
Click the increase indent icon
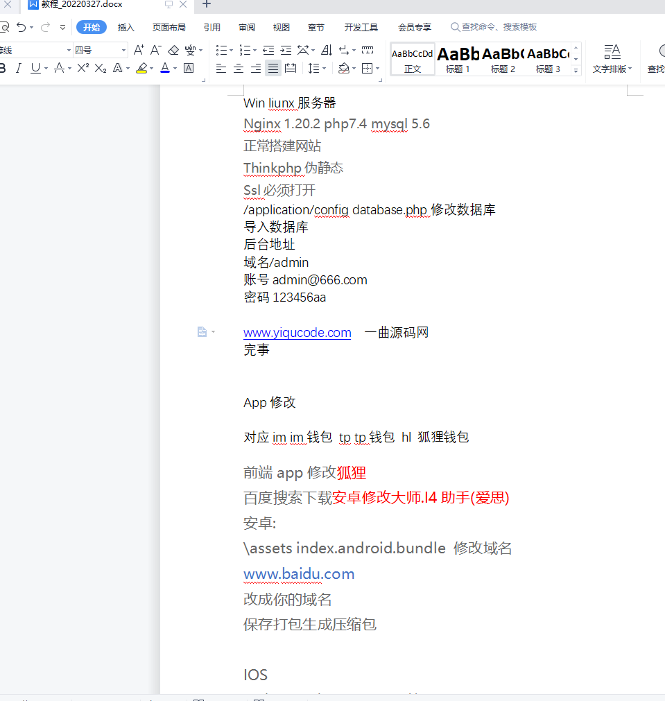(x=286, y=50)
